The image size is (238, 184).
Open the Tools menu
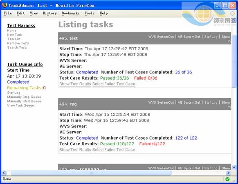(x=90, y=13)
